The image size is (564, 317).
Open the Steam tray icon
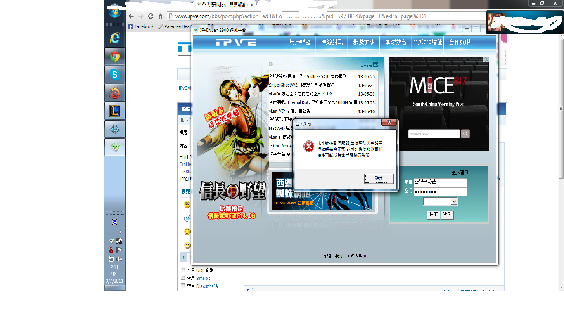(x=119, y=241)
